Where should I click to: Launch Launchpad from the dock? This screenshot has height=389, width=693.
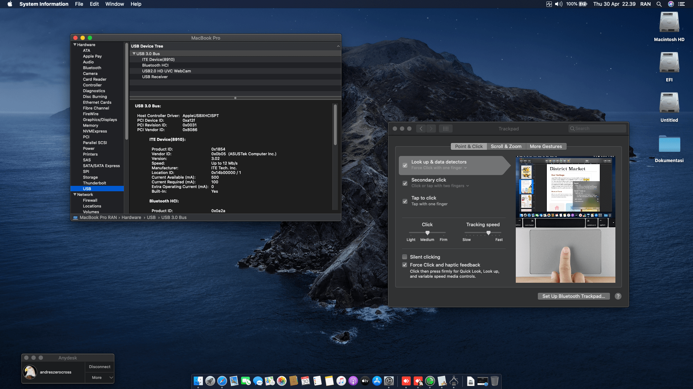point(210,381)
